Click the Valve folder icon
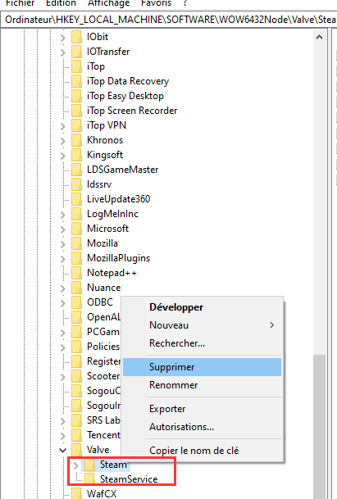This screenshot has width=337, height=499. [76, 450]
